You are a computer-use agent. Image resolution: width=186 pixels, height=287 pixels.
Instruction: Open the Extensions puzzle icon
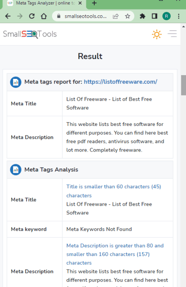coord(142,16)
